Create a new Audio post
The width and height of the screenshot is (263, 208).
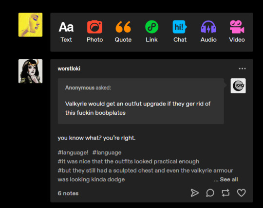[208, 32]
